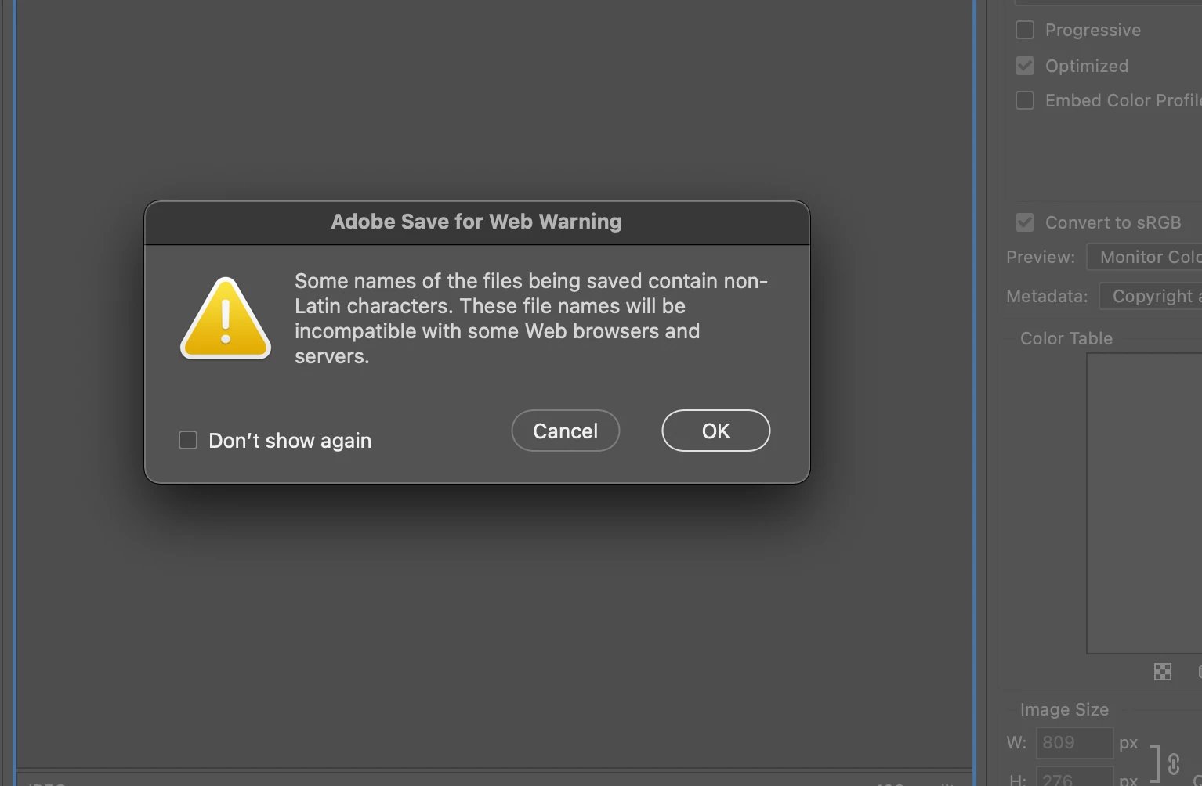The width and height of the screenshot is (1202, 786).
Task: Click the Adobe Save for Web Warning title
Action: (x=476, y=222)
